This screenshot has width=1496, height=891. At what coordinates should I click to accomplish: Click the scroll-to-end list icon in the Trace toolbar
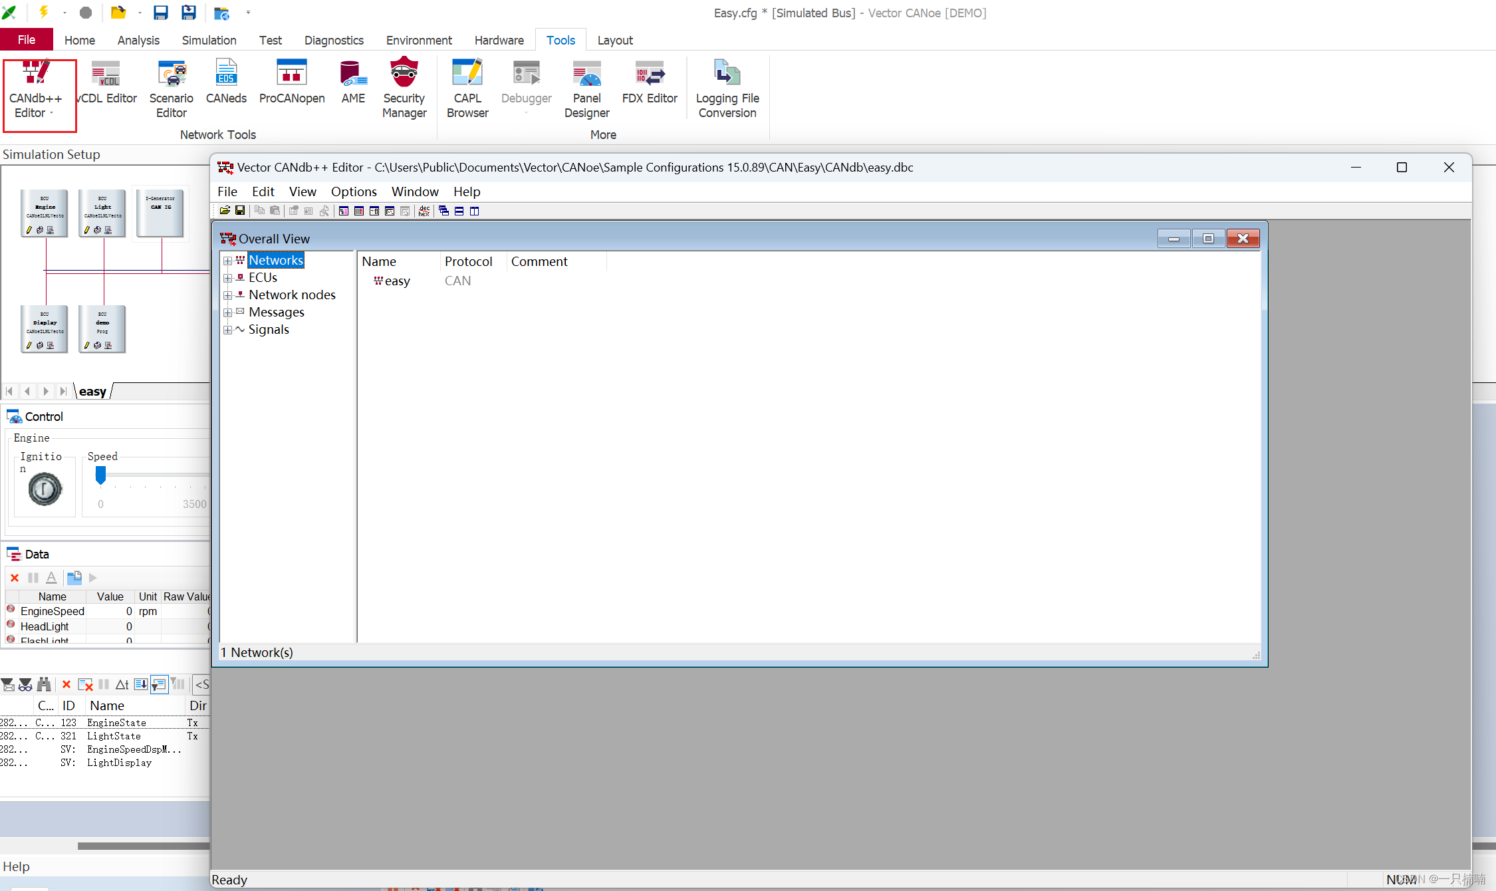[140, 684]
